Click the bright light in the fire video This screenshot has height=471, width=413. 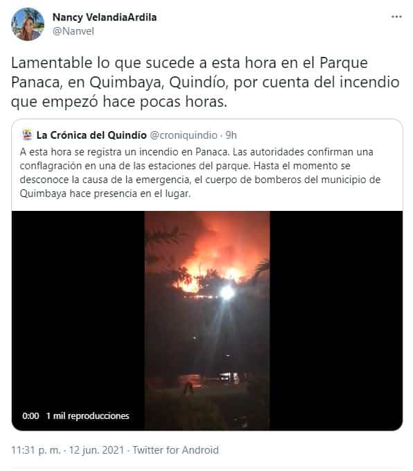[227, 292]
